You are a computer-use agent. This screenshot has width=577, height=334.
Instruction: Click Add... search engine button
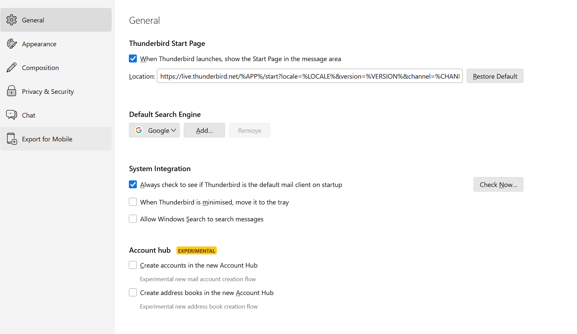[x=204, y=130]
